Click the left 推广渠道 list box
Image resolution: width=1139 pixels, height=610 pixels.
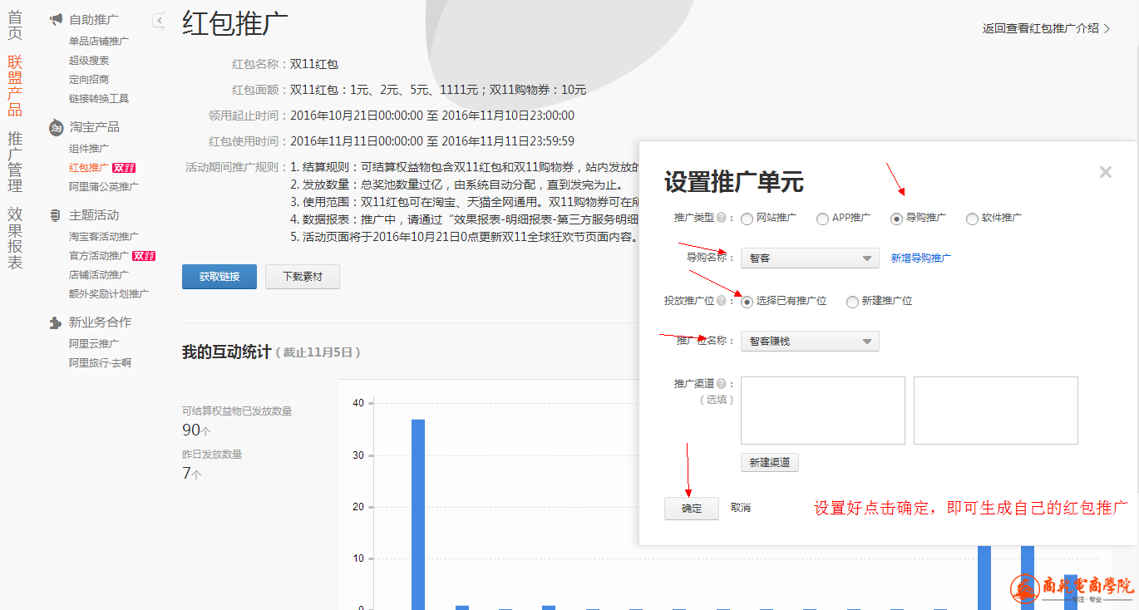823,411
